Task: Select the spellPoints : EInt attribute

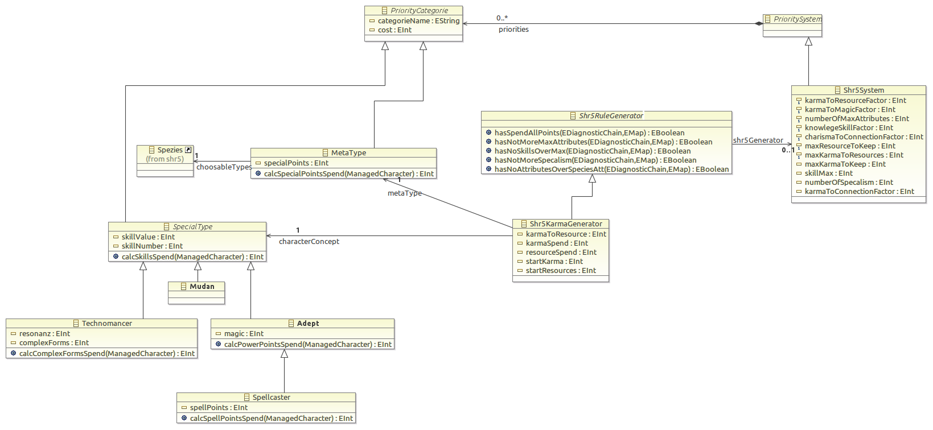Action: [x=219, y=408]
